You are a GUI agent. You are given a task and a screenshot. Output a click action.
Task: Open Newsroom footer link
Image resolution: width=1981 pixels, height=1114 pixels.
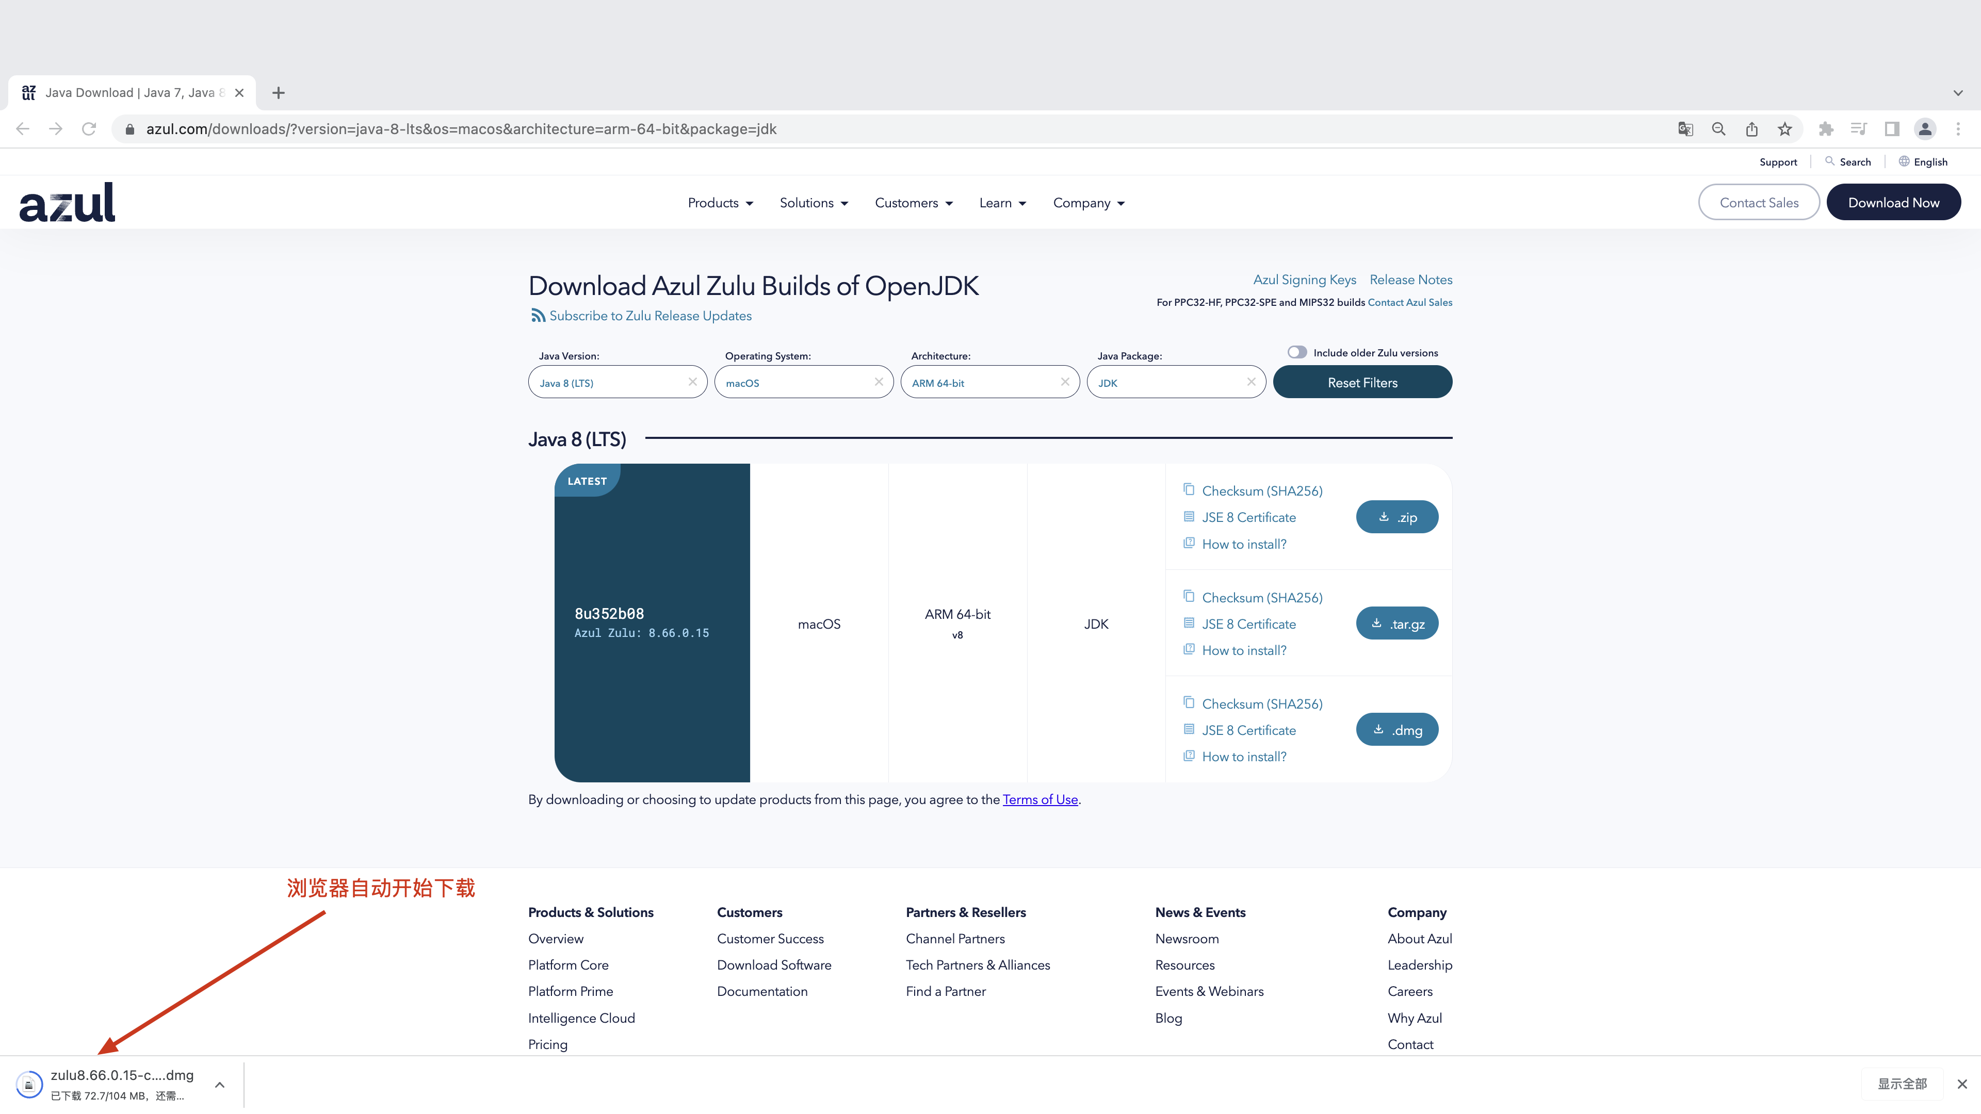[x=1187, y=939]
